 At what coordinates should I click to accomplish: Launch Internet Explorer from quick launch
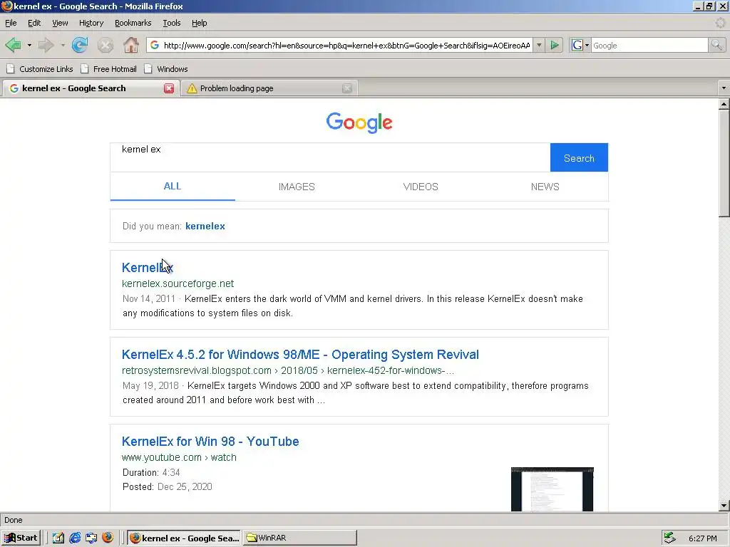75,538
